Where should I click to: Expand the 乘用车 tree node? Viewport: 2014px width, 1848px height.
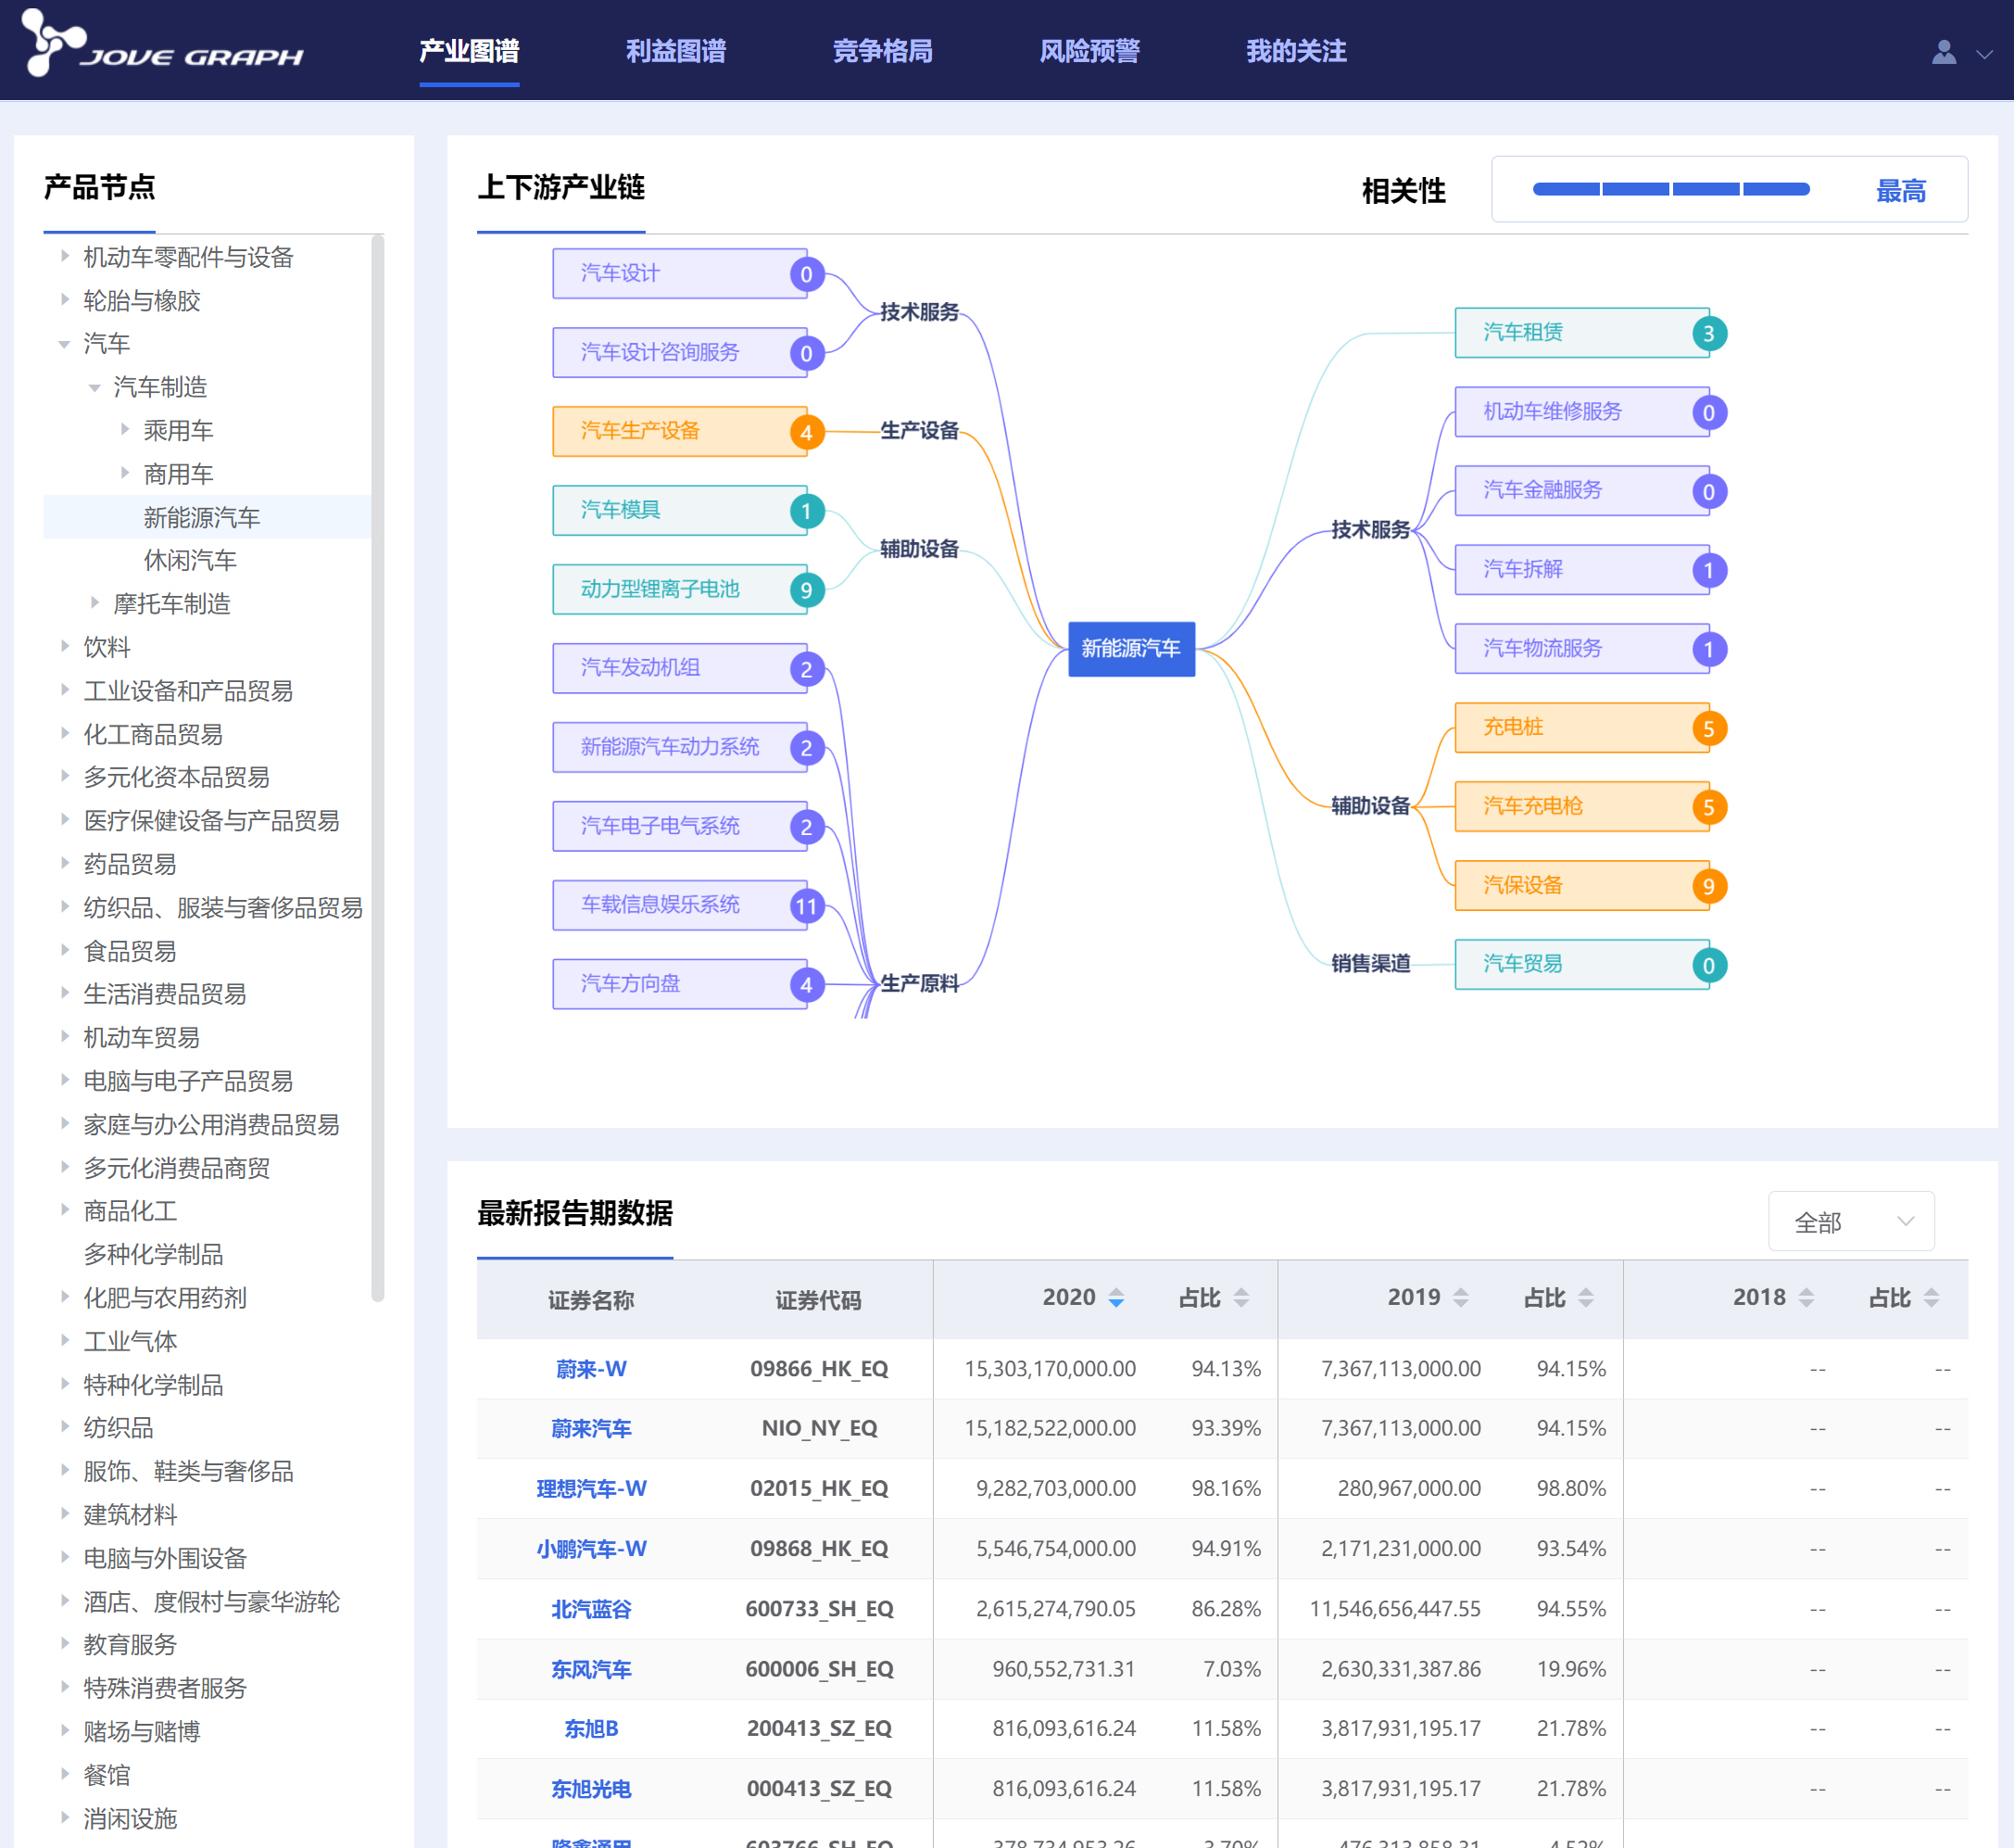point(125,429)
